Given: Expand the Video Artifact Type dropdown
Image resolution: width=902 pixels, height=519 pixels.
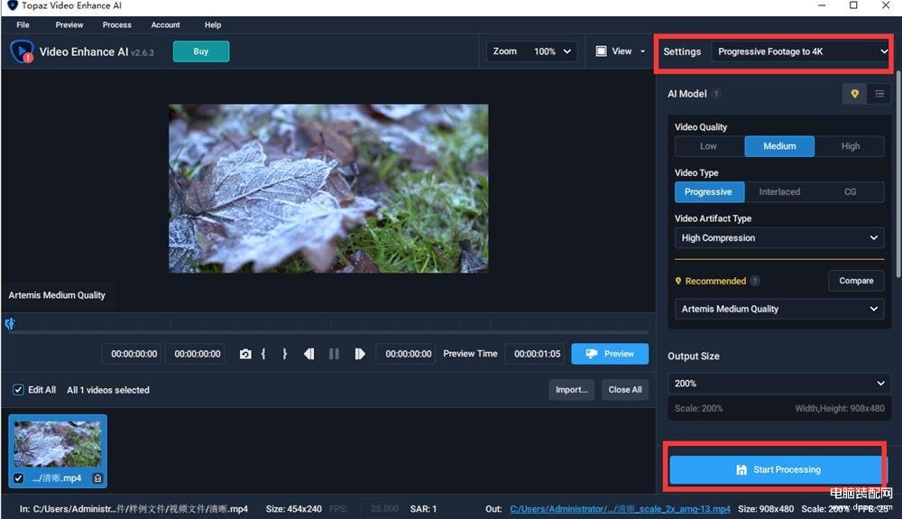Looking at the screenshot, I should pyautogui.click(x=779, y=237).
